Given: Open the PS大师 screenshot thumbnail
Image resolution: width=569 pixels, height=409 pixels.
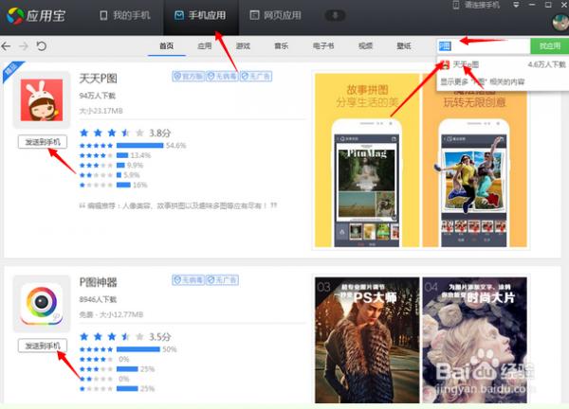Looking at the screenshot, I should (367, 340).
